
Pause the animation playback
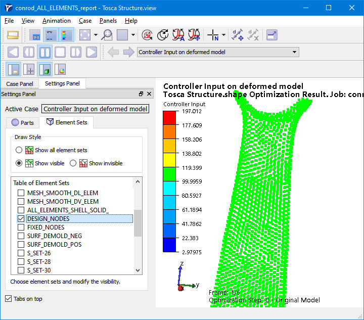pos(44,52)
